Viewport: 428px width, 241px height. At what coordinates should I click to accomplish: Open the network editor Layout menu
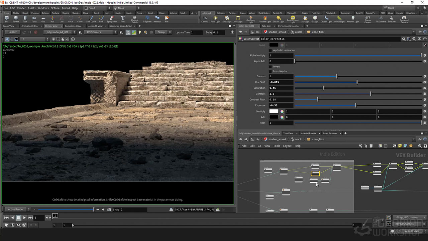coord(287,146)
